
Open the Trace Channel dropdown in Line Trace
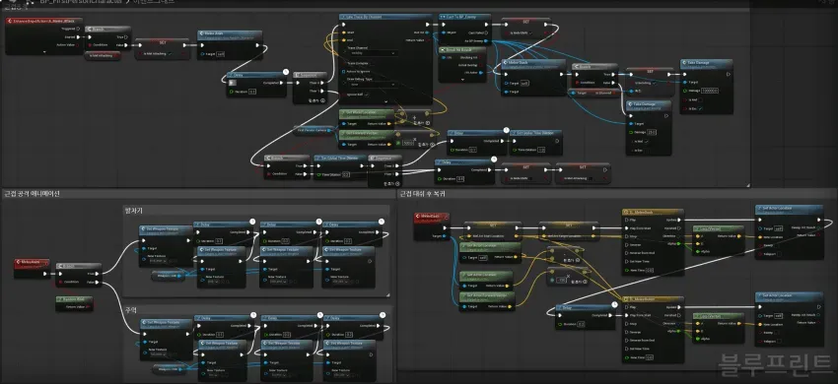(372, 53)
